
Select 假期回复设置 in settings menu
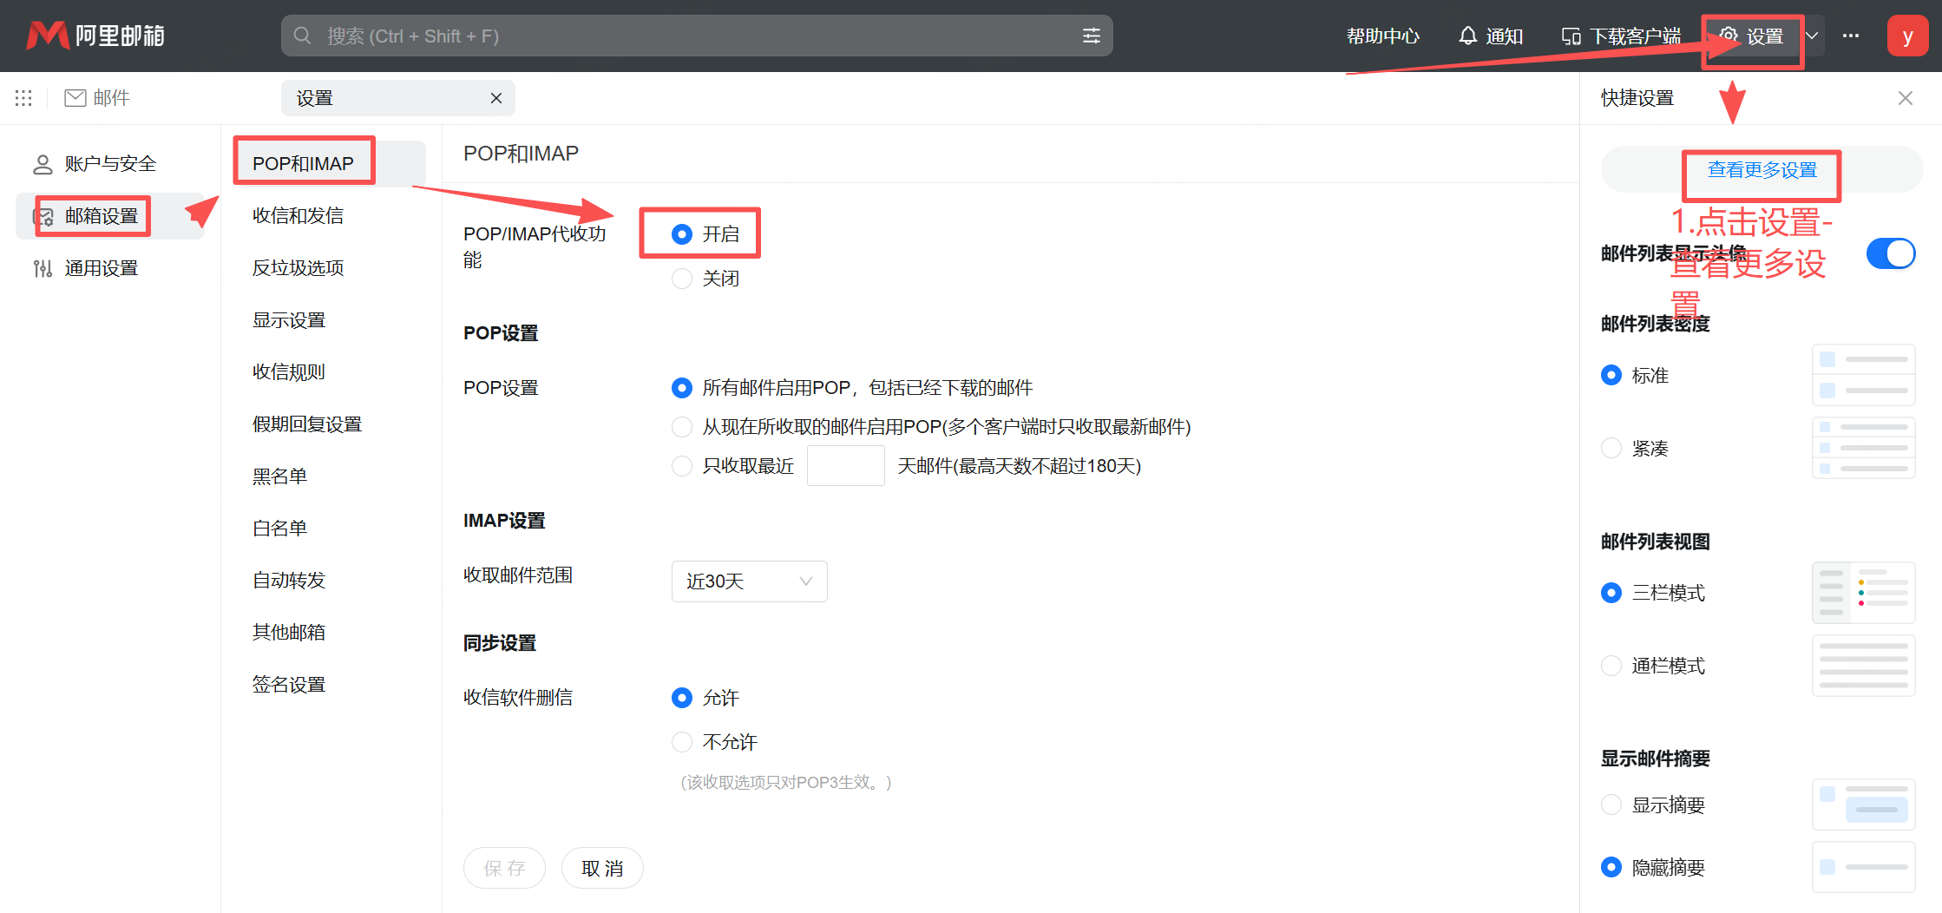(x=307, y=424)
